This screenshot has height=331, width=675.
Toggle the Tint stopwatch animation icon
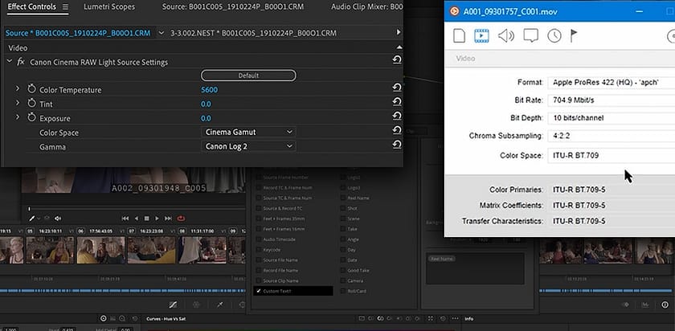[31, 104]
